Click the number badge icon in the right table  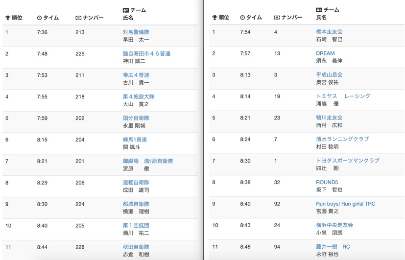[x=277, y=18]
